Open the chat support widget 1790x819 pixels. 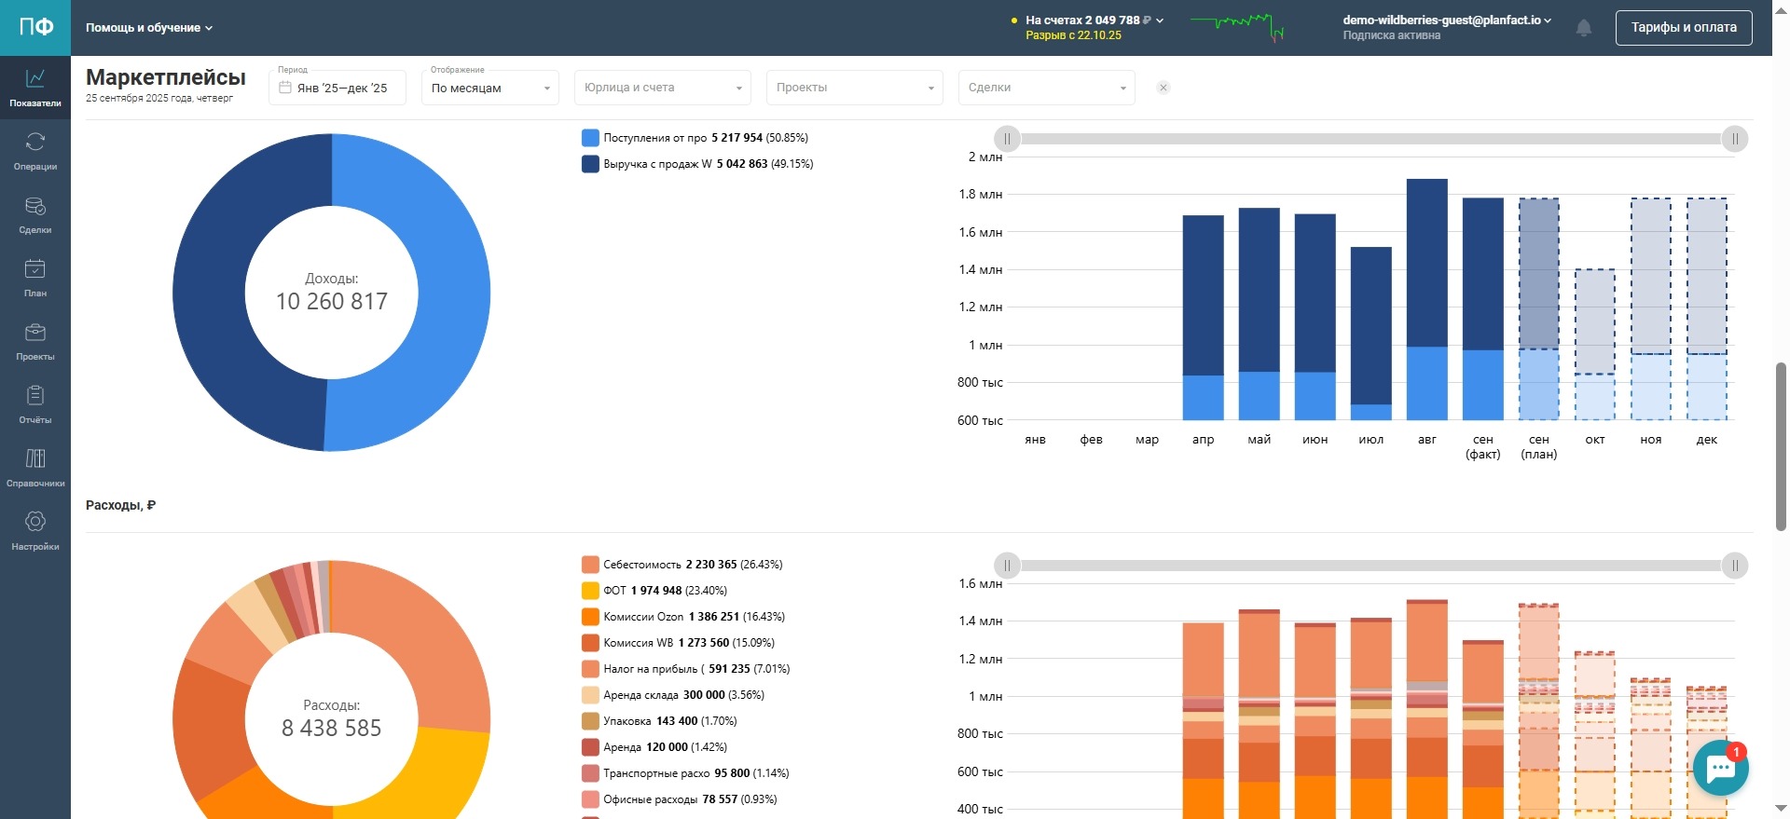(x=1720, y=768)
